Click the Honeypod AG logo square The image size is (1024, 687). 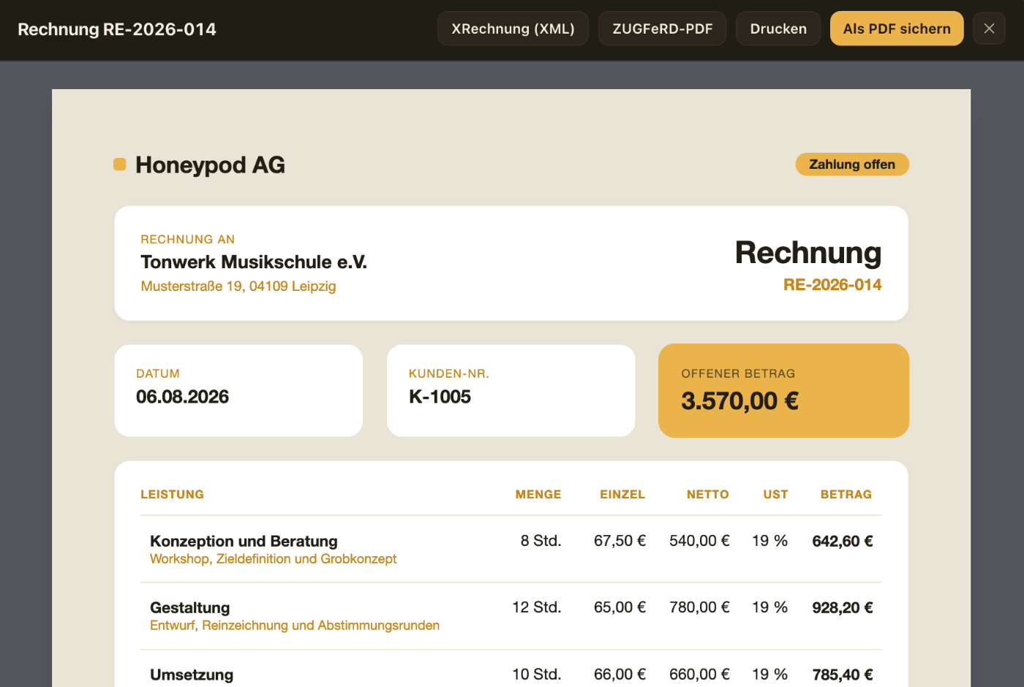click(x=120, y=164)
